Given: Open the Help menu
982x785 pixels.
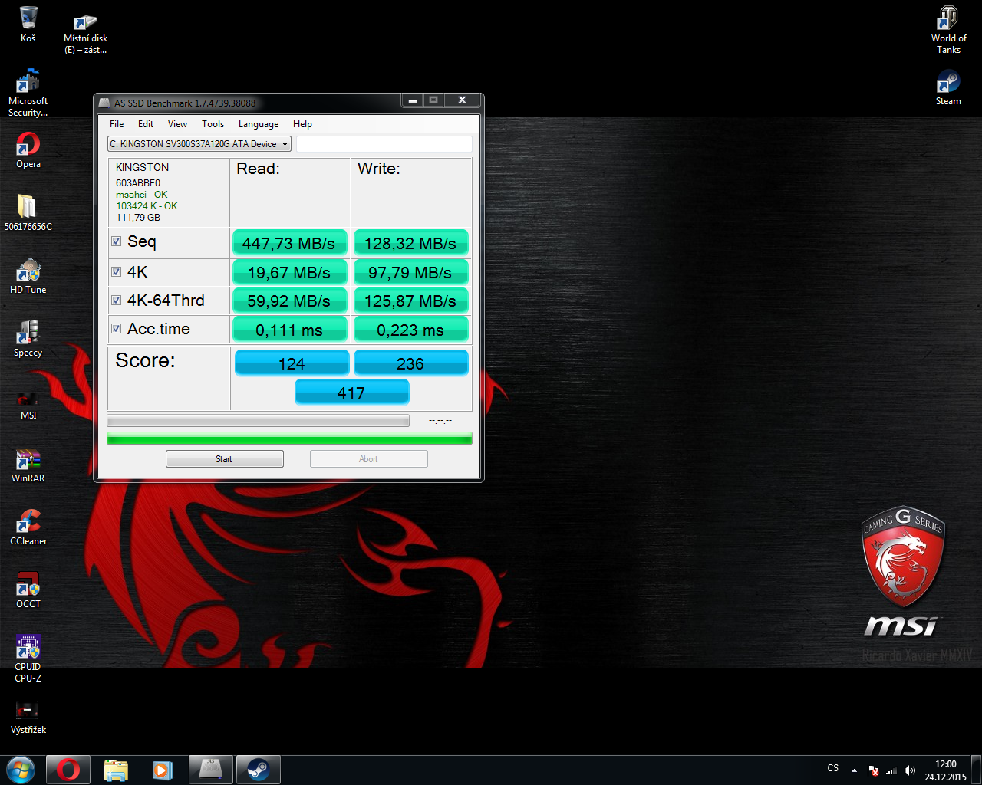Looking at the screenshot, I should (302, 124).
